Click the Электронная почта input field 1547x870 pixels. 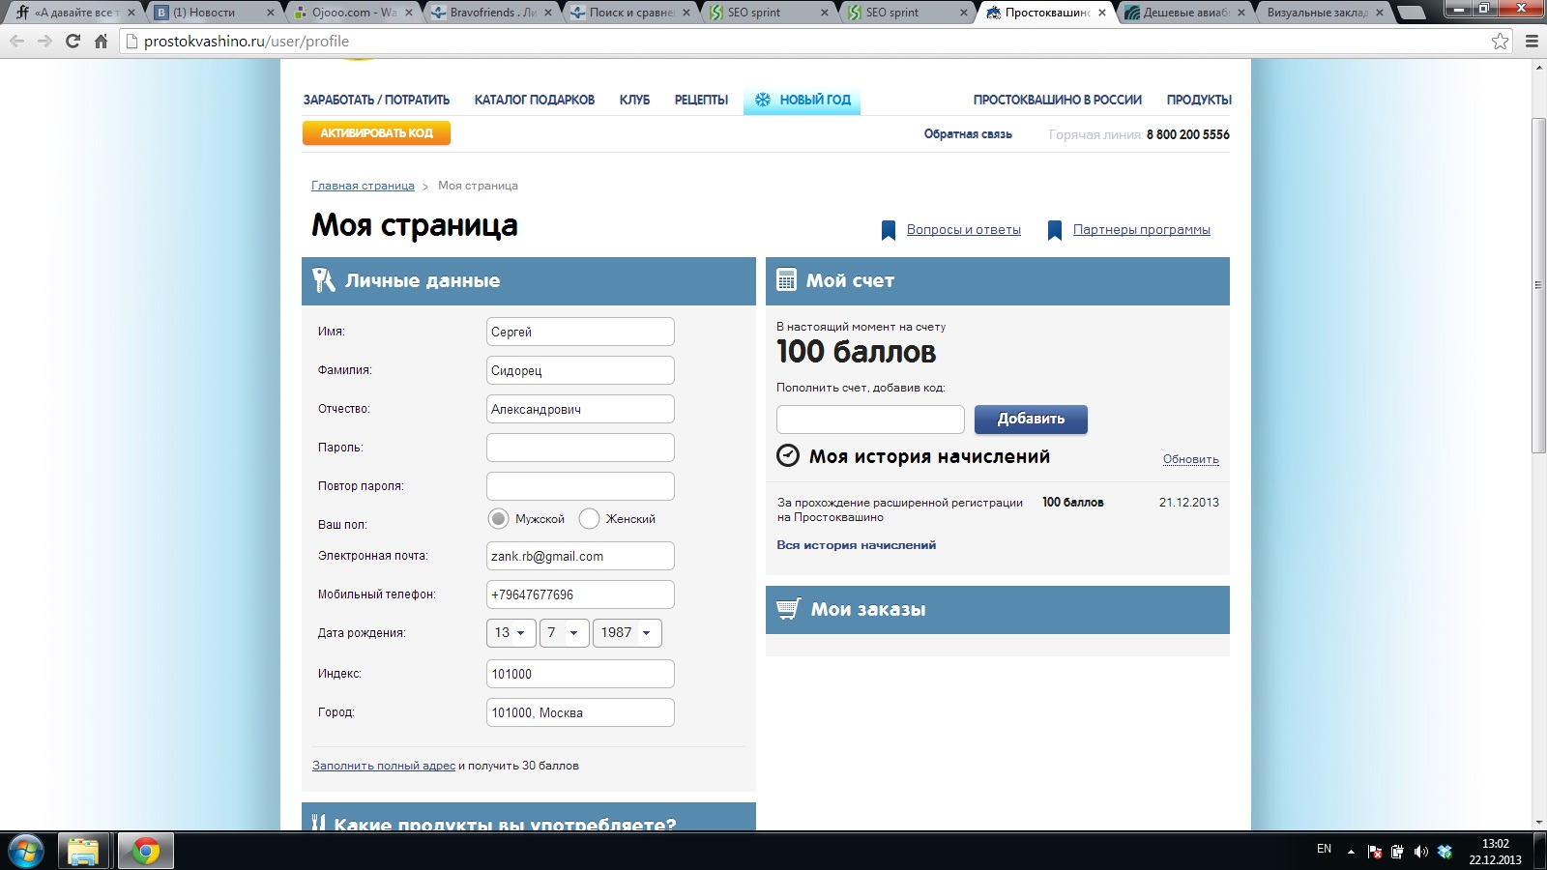tap(580, 556)
